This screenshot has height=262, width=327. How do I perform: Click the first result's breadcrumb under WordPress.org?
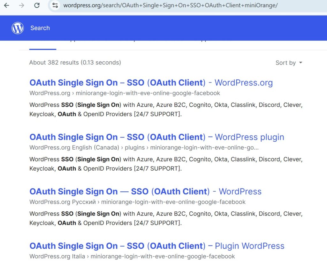coord(125,93)
